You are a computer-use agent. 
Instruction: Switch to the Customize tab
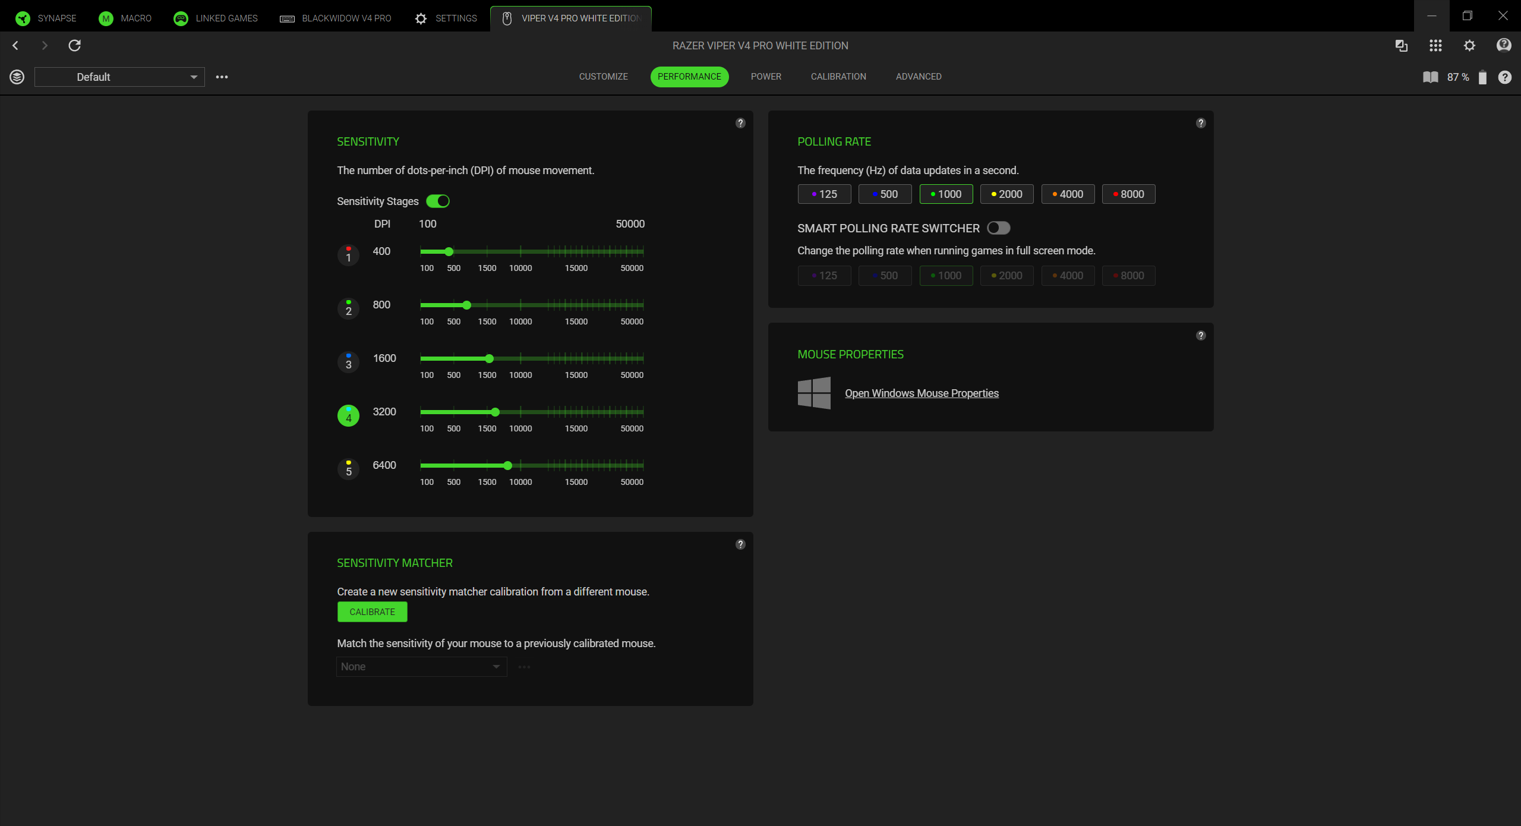click(602, 76)
